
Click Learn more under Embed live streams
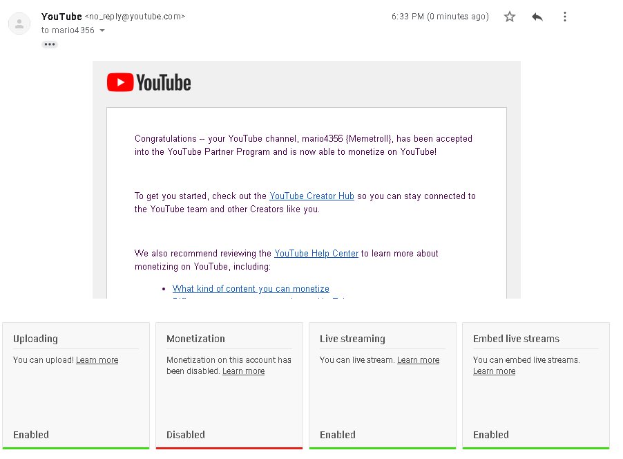(x=494, y=371)
